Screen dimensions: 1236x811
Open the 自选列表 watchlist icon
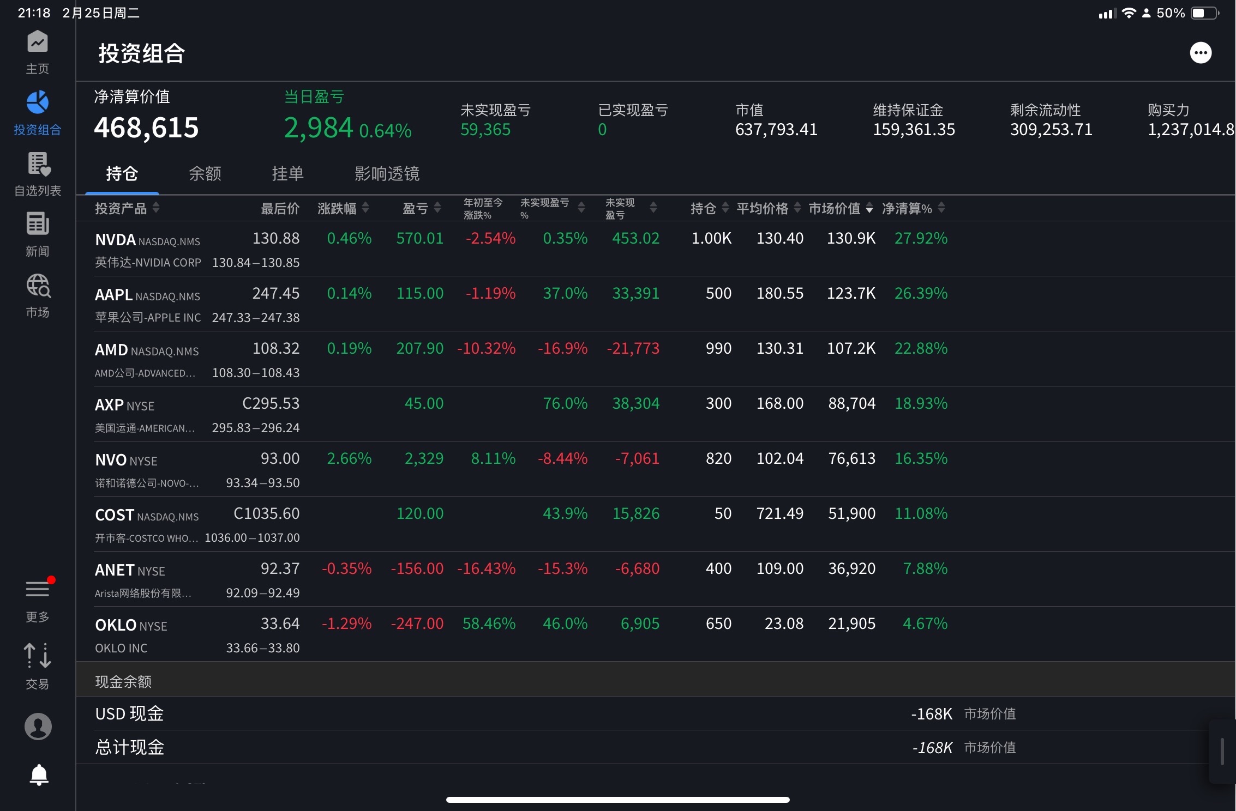pos(38,164)
